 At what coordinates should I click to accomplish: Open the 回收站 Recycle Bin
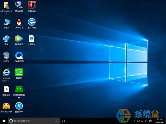pyautogui.click(x=6, y=56)
